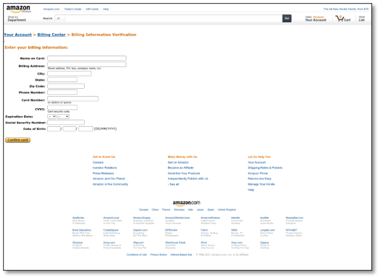
Task: Open Book Depository footer link
Action: click(82, 230)
